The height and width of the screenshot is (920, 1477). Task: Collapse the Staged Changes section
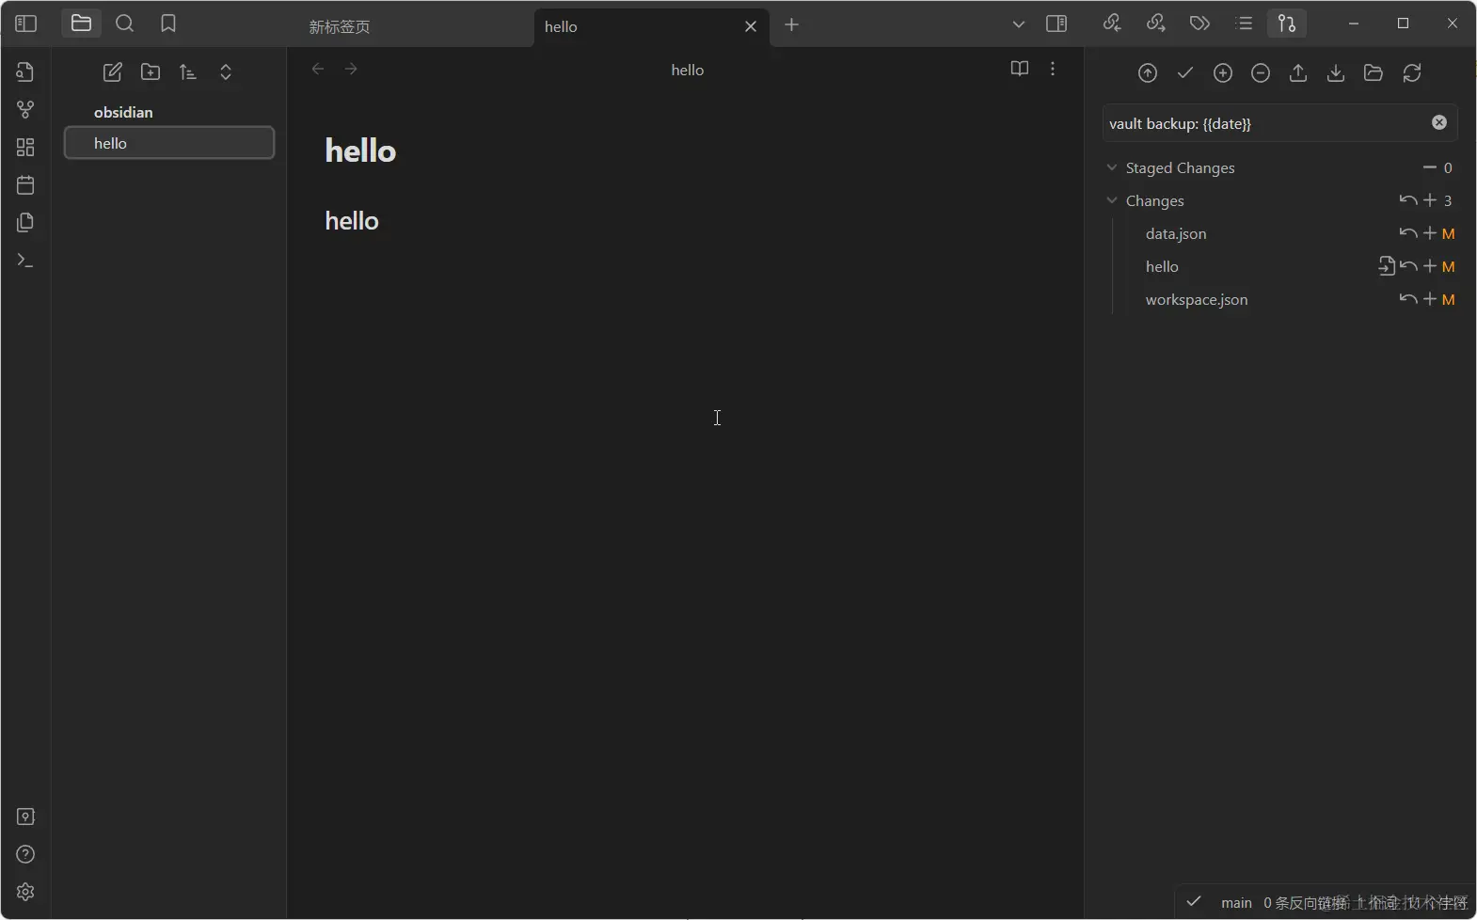click(1112, 167)
